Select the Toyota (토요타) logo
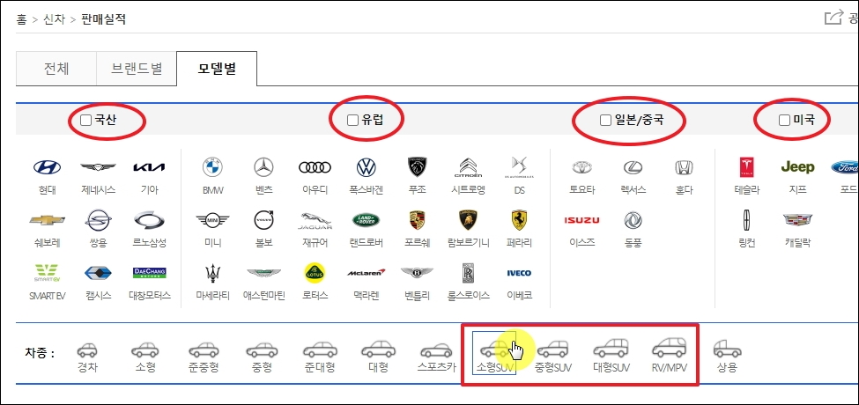 pos(581,167)
